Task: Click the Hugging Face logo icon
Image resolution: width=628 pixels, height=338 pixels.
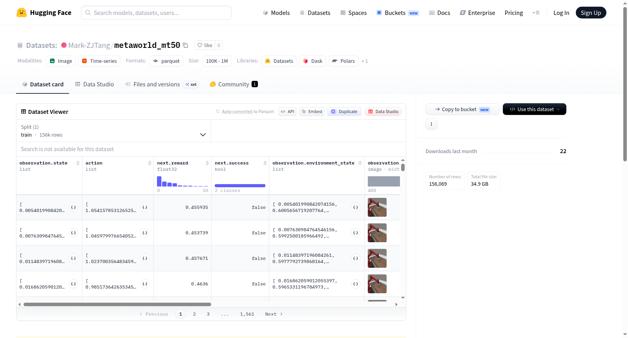Action: tap(22, 13)
